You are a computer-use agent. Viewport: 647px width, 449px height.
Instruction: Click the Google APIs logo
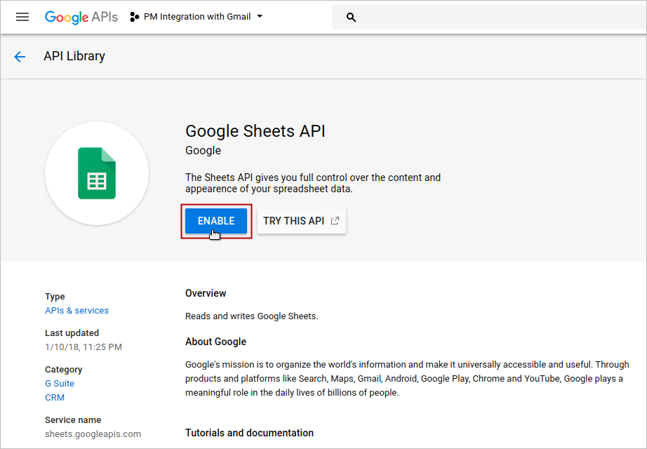tap(81, 17)
